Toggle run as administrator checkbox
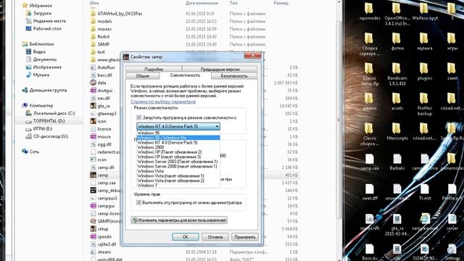 [138, 203]
